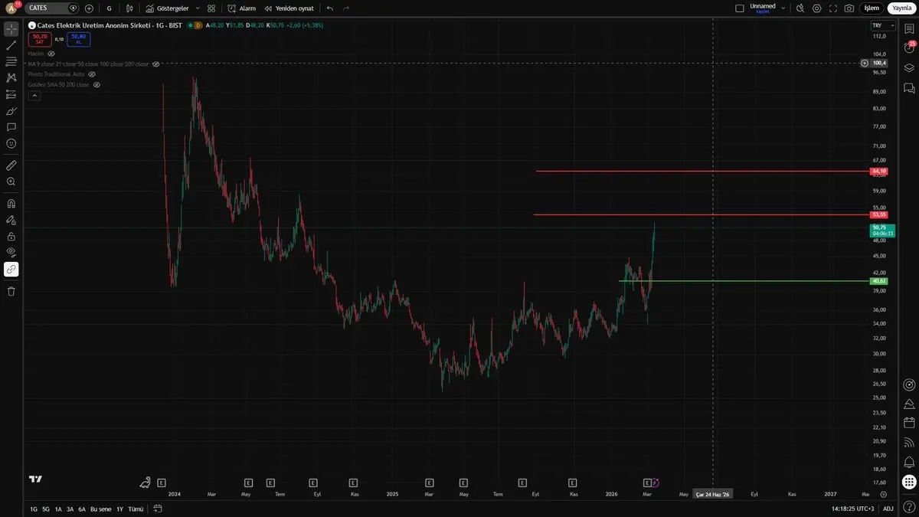Image resolution: width=919 pixels, height=517 pixels.
Task: Expand the Unnamed layout dropdown arrow
Action: (x=783, y=8)
